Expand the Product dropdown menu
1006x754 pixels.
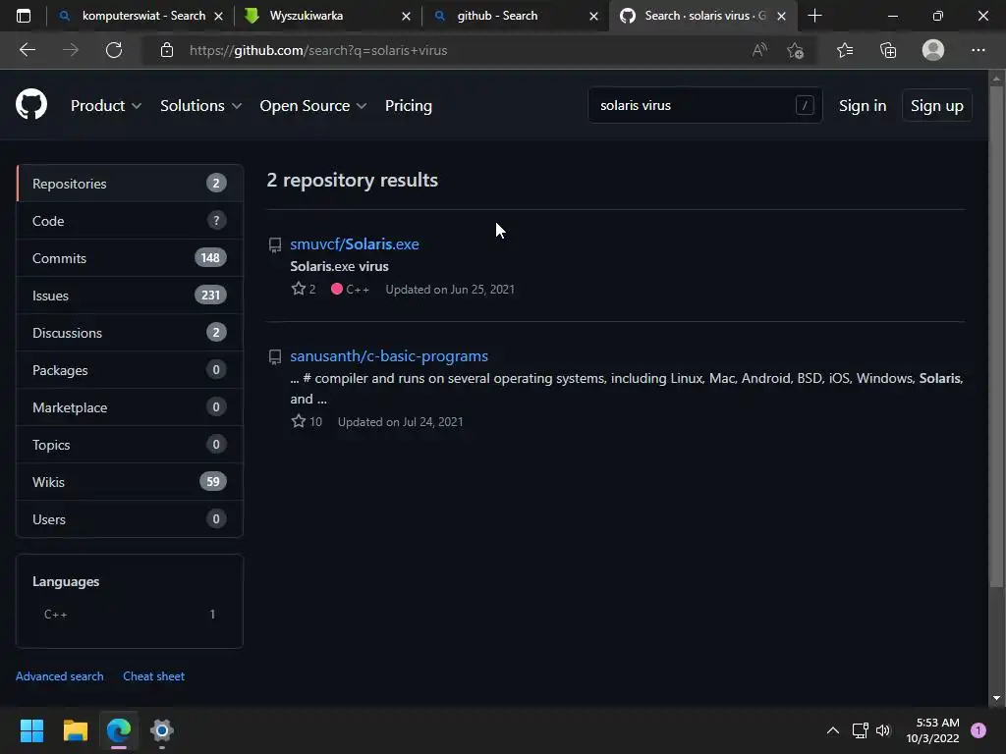(x=106, y=106)
